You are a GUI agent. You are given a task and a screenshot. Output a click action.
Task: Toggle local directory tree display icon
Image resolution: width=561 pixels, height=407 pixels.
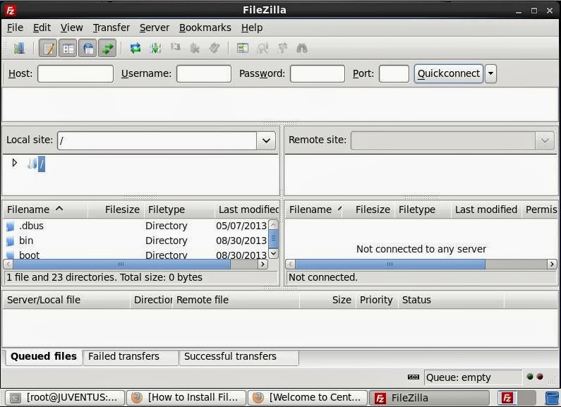pyautogui.click(x=68, y=48)
